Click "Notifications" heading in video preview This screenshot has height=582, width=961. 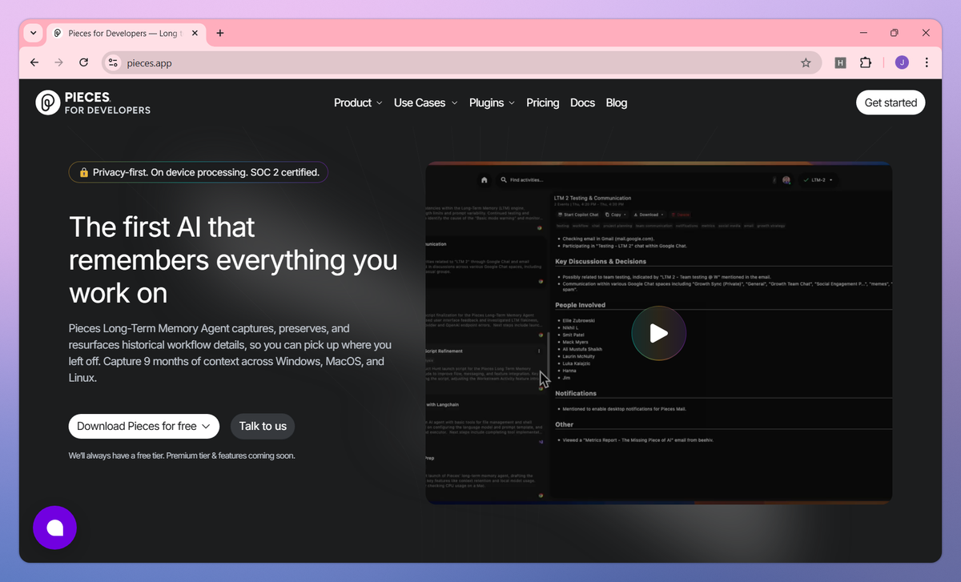tap(576, 393)
